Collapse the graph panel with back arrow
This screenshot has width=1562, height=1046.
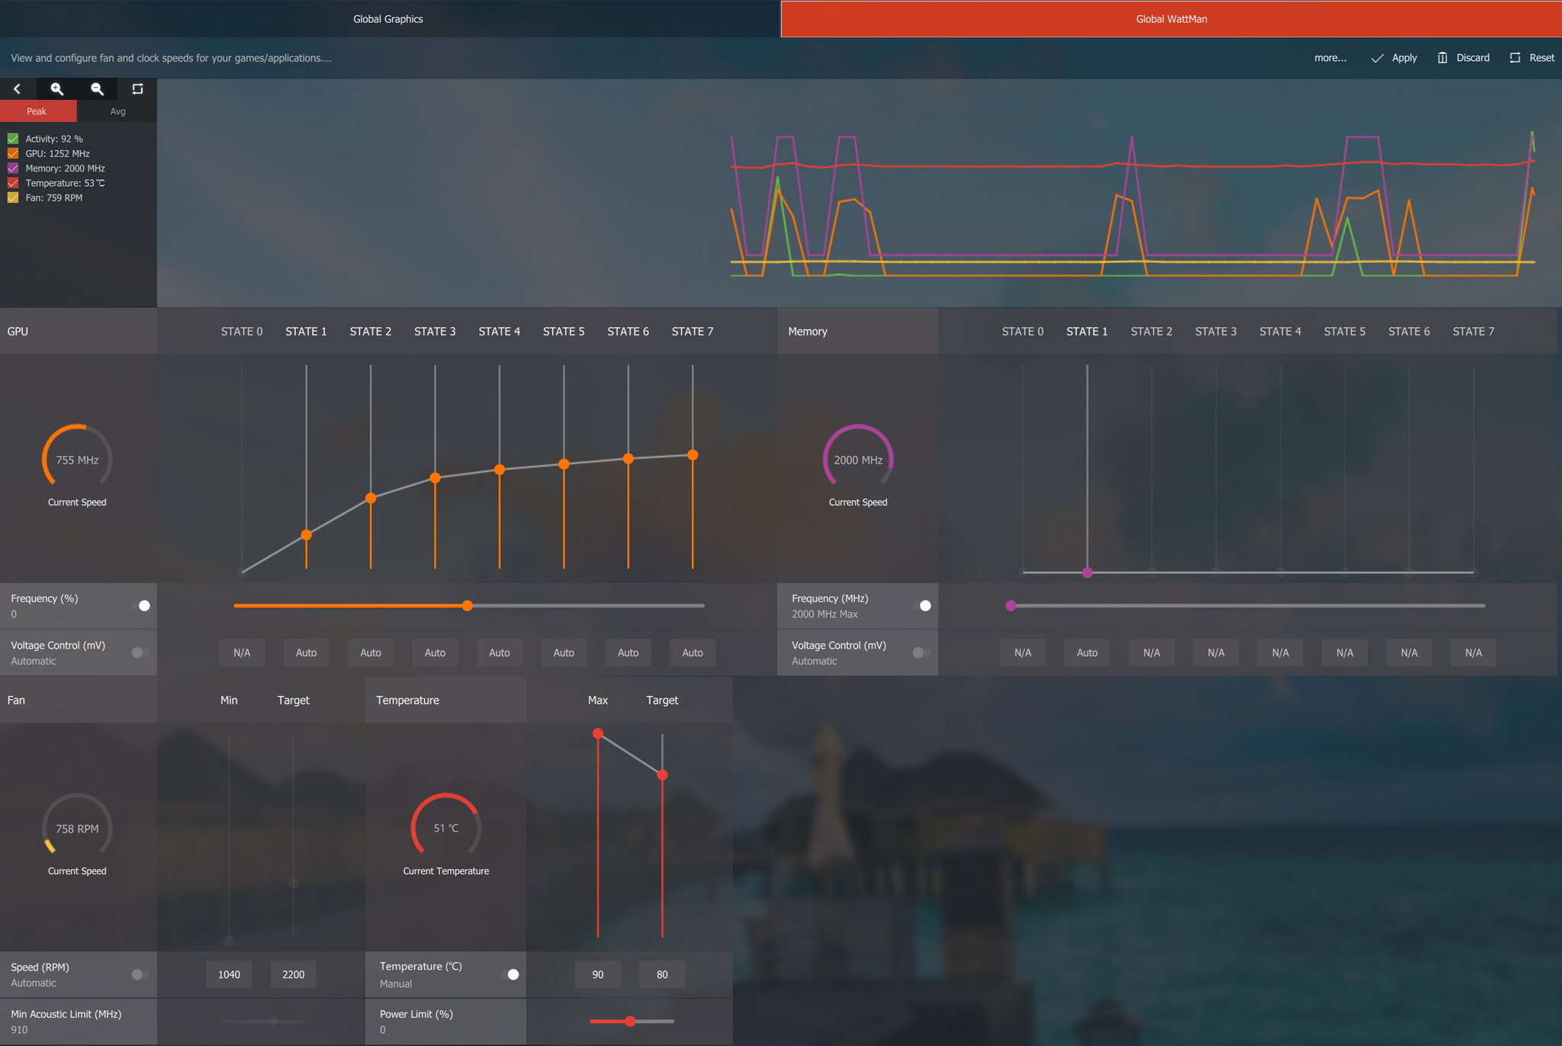[17, 89]
